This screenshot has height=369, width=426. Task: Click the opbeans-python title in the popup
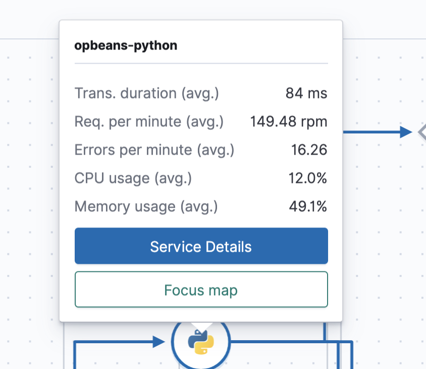coord(126,45)
